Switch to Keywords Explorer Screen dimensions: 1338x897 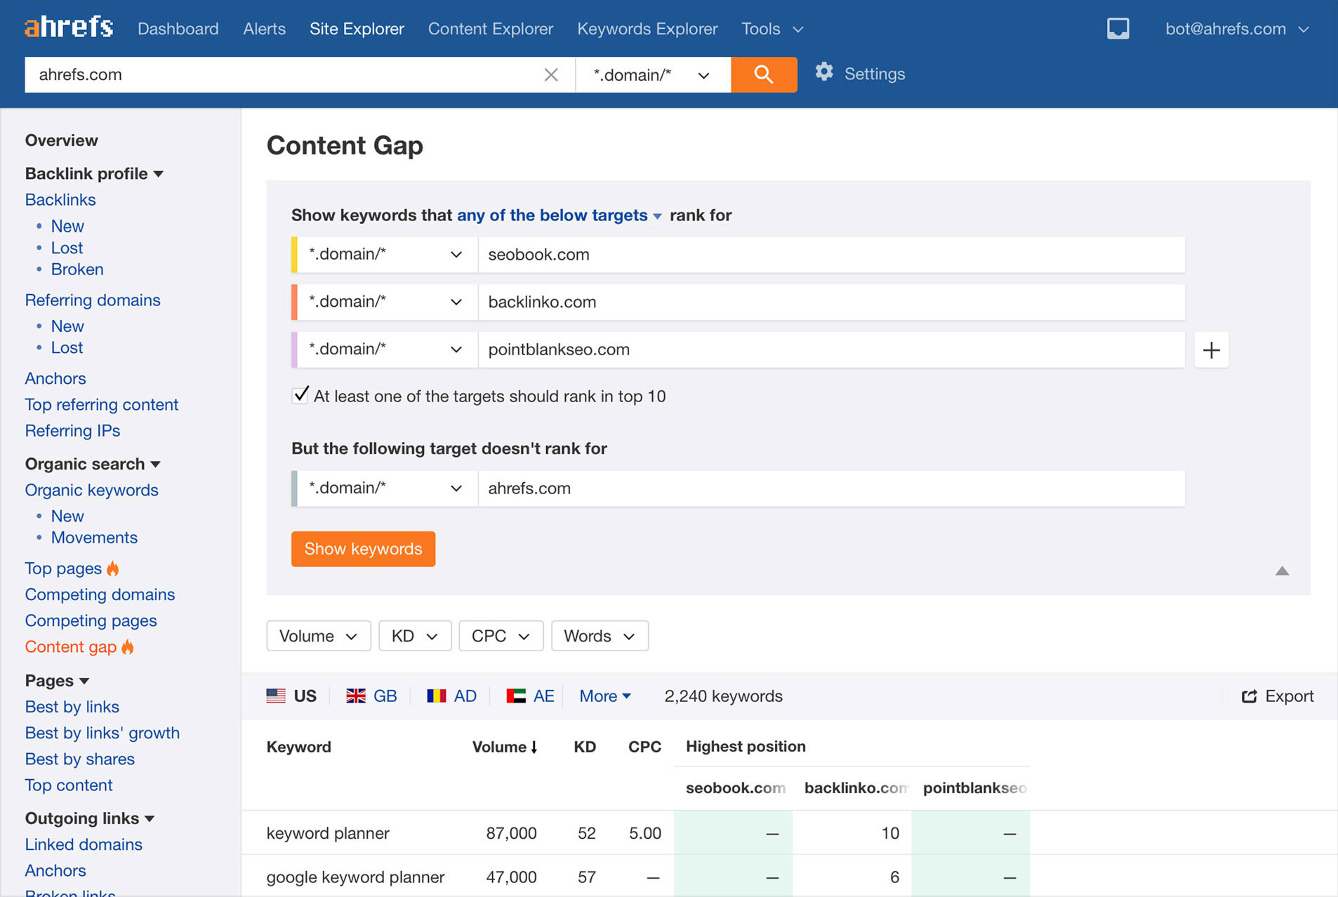(647, 29)
